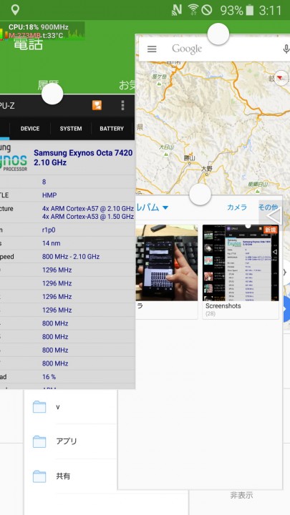The height and width of the screenshot is (515, 290).
Task: Tap the NFC status bar icon
Action: coord(177,10)
